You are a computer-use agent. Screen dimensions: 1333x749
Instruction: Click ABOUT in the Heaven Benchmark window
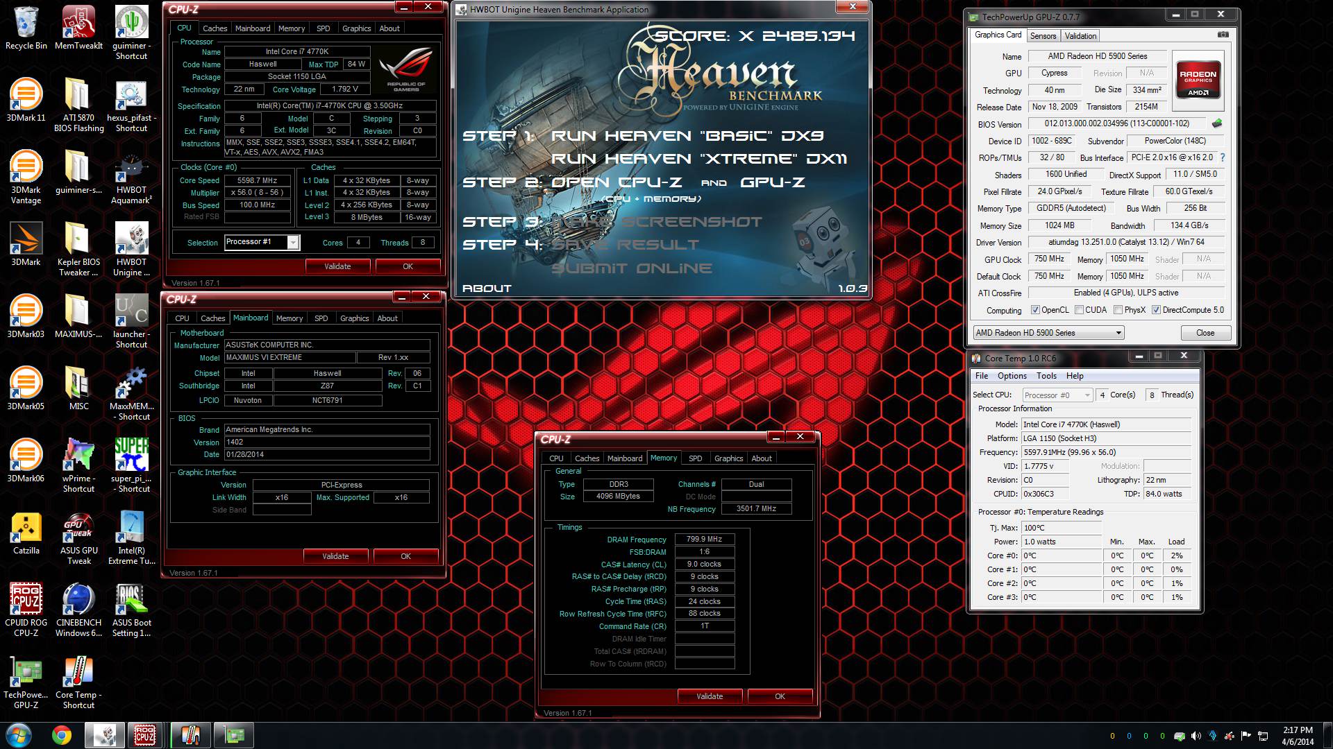coord(487,289)
